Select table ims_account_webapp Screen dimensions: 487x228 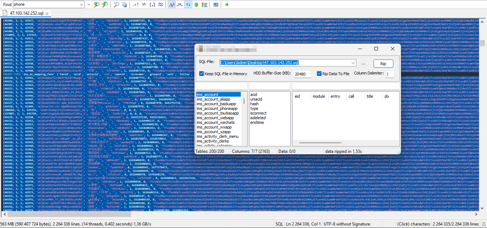218,118
